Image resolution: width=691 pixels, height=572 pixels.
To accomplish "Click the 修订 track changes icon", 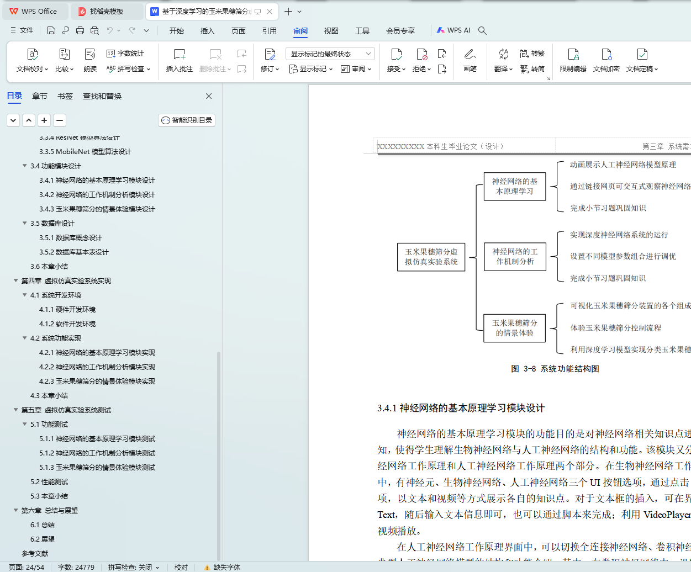I will (x=270, y=54).
